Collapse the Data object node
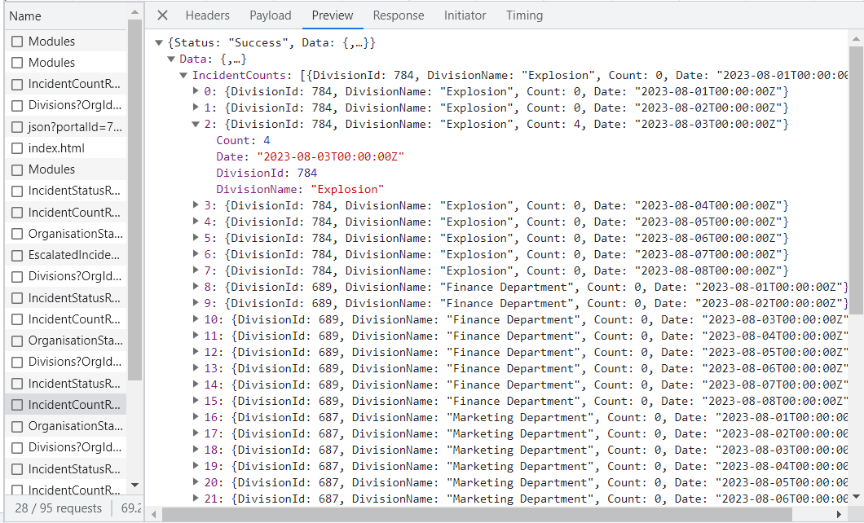The height and width of the screenshot is (523, 864). click(171, 59)
